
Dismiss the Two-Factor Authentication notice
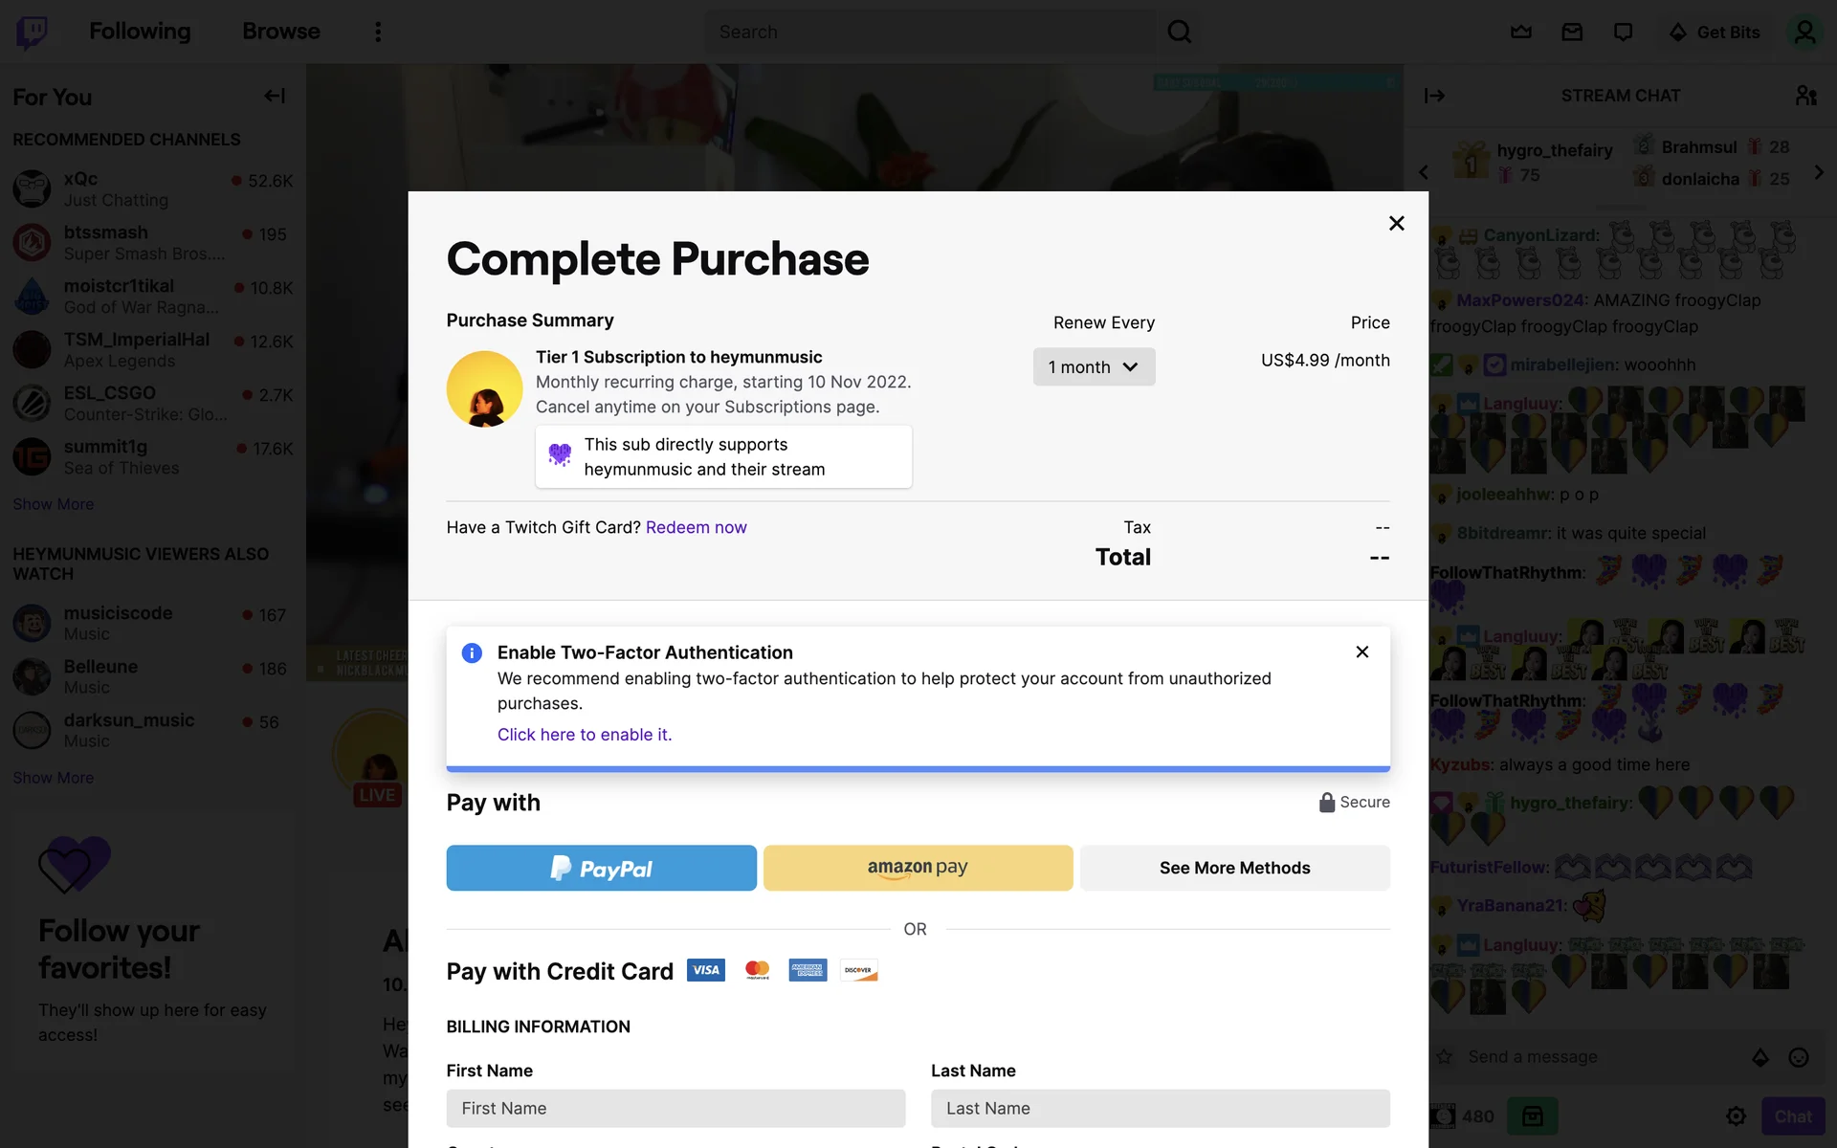tap(1362, 651)
